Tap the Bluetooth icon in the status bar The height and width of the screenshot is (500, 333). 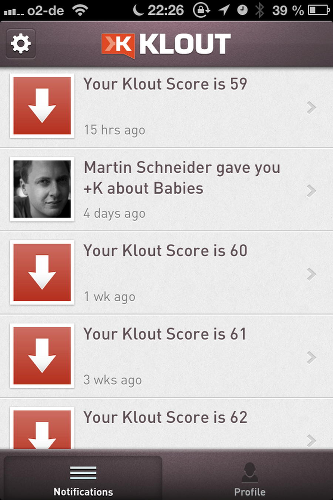coord(260,10)
